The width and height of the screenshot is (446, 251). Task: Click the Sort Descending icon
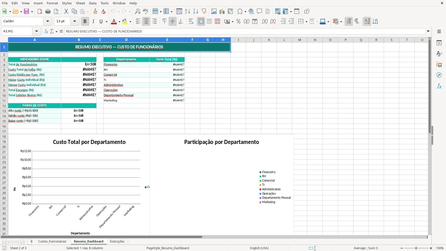[x=196, y=12]
